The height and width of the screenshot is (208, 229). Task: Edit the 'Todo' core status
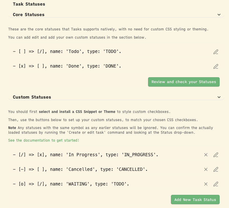coord(216,52)
